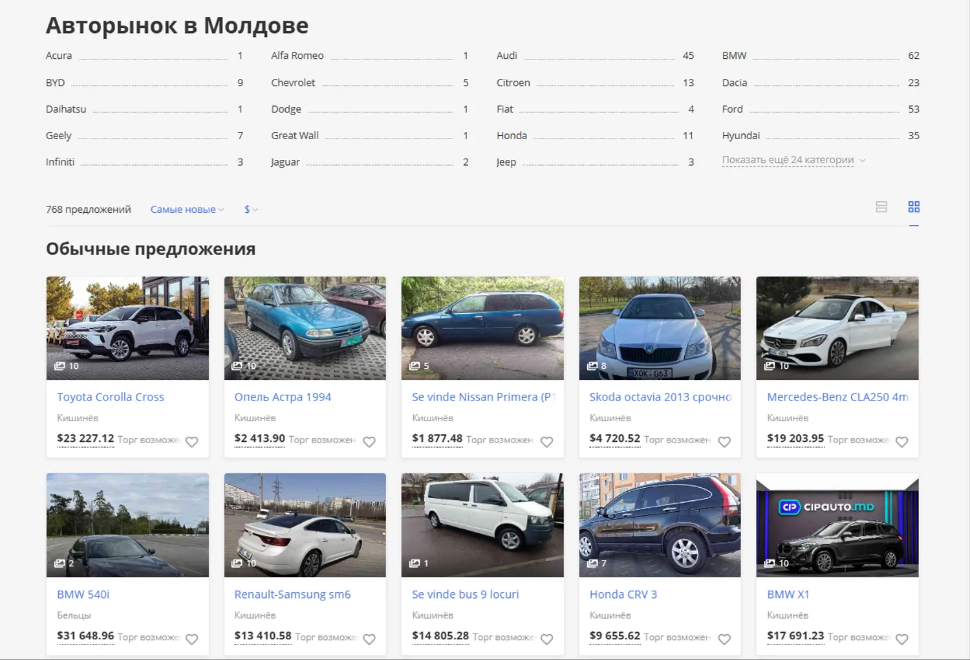Open the Acura category
This screenshot has width=970, height=660.
[59, 56]
